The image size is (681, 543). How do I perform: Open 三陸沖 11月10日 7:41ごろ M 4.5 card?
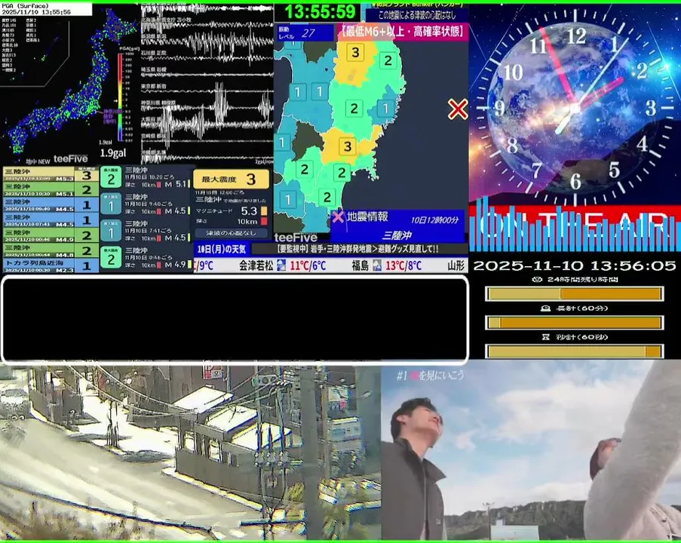click(x=146, y=231)
